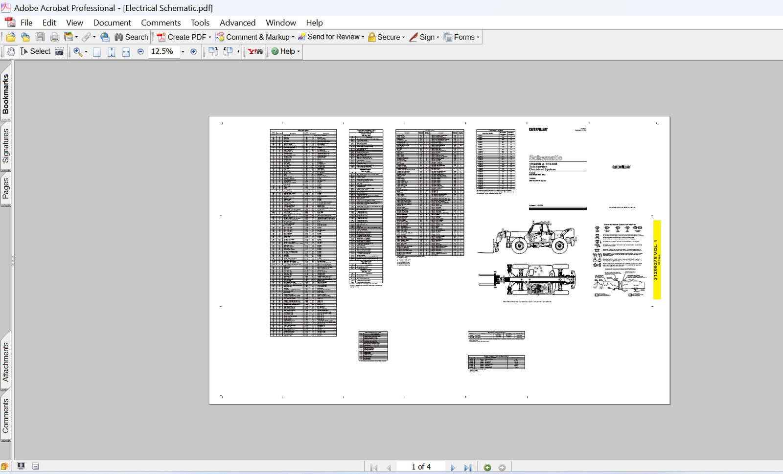Viewport: 783px width, 474px height.
Task: Click the Organizer icon
Action: coord(69,37)
